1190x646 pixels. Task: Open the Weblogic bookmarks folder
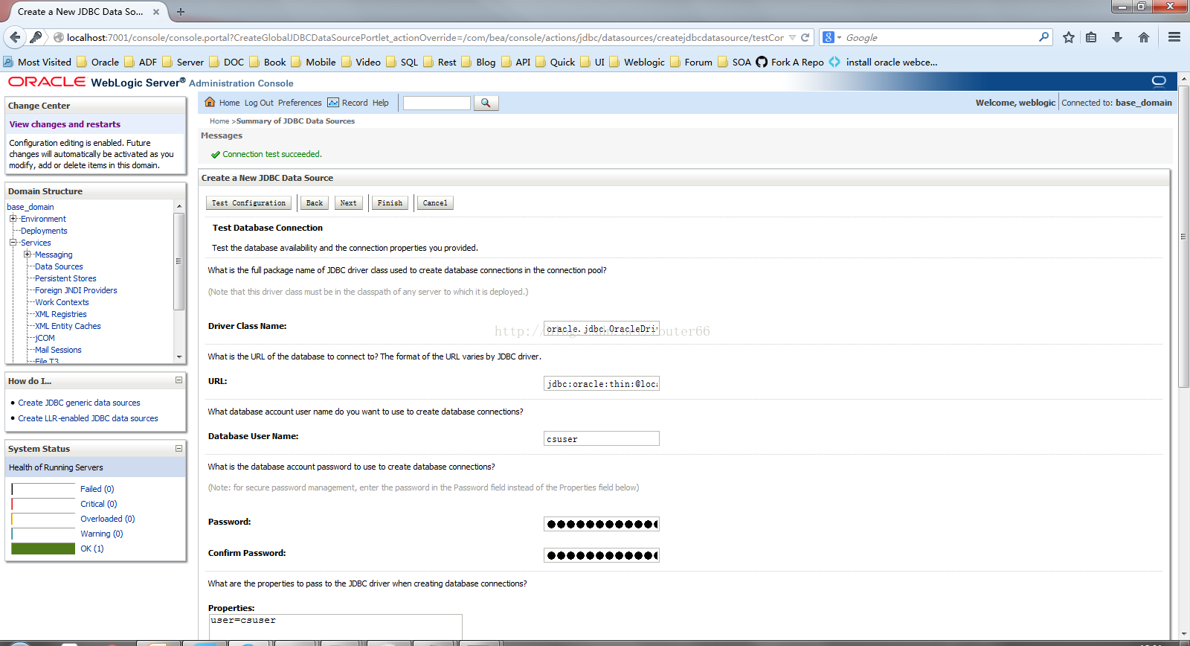[637, 62]
